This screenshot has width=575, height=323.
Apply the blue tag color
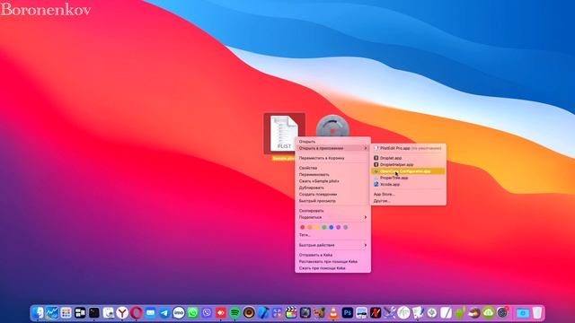click(332, 227)
